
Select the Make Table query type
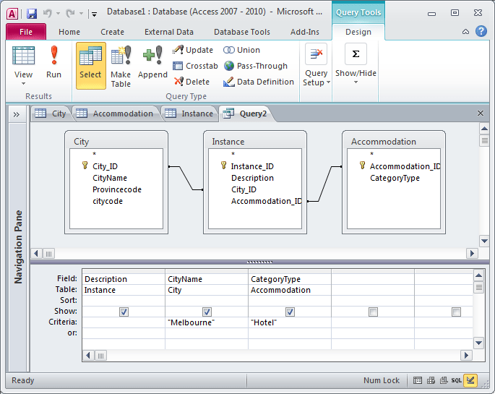[121, 67]
